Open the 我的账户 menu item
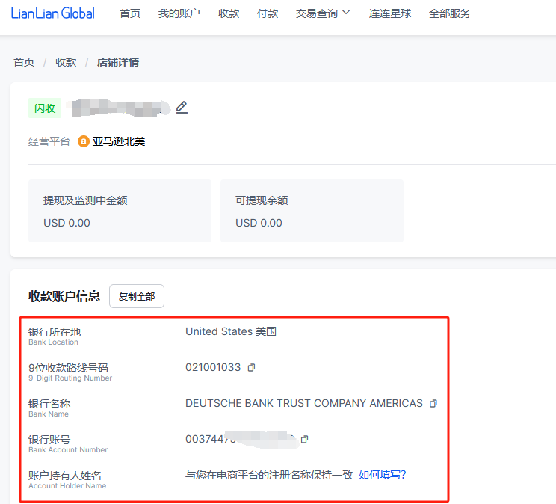 pos(179,13)
